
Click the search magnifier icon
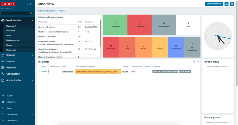pos(31,14)
